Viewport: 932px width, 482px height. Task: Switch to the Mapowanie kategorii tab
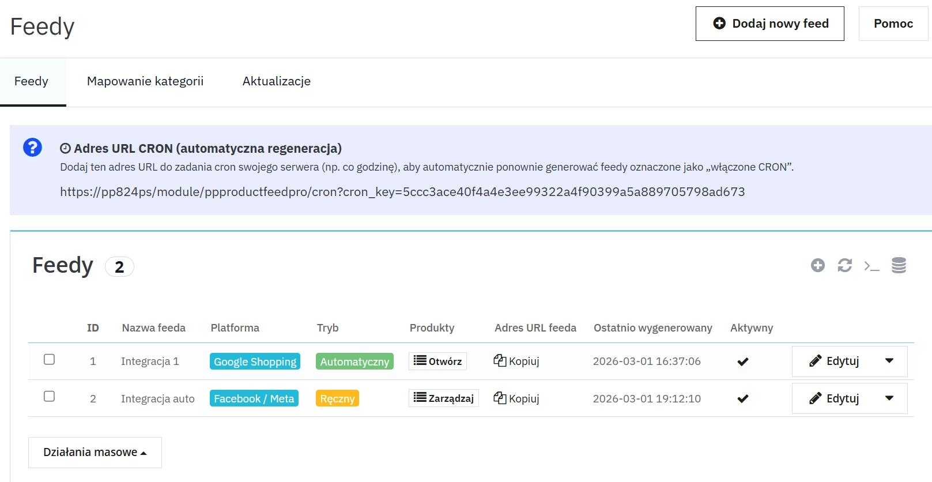(x=145, y=81)
